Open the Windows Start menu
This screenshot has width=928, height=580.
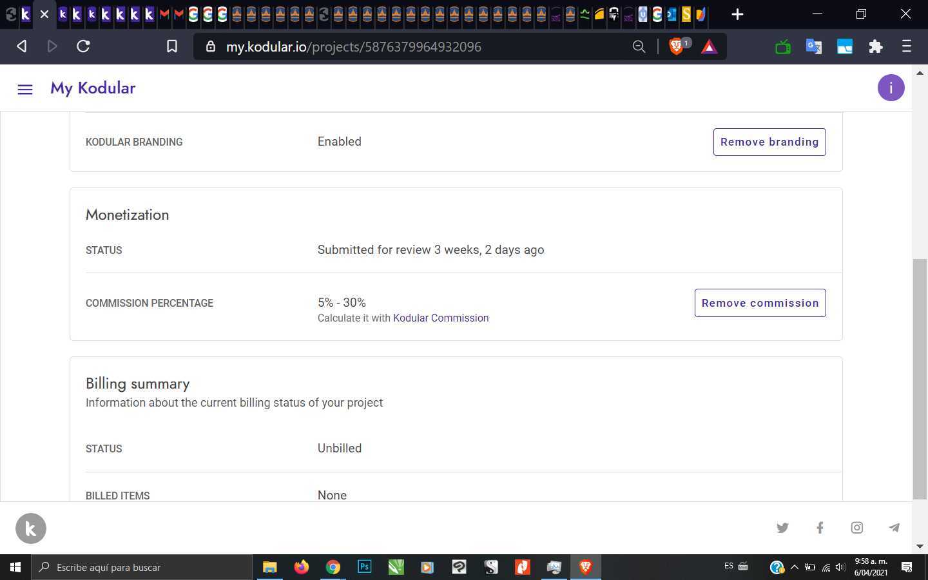pos(15,567)
